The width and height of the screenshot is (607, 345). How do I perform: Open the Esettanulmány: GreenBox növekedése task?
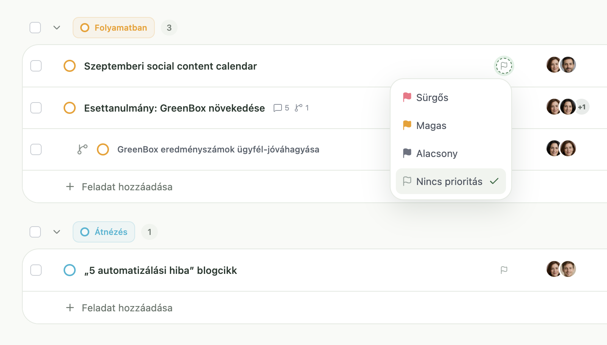click(x=174, y=108)
